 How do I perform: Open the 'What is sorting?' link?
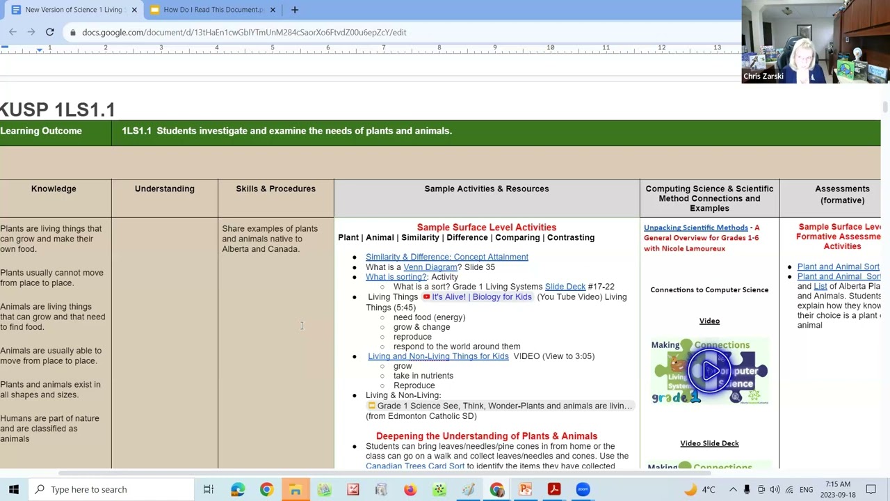[x=396, y=276]
